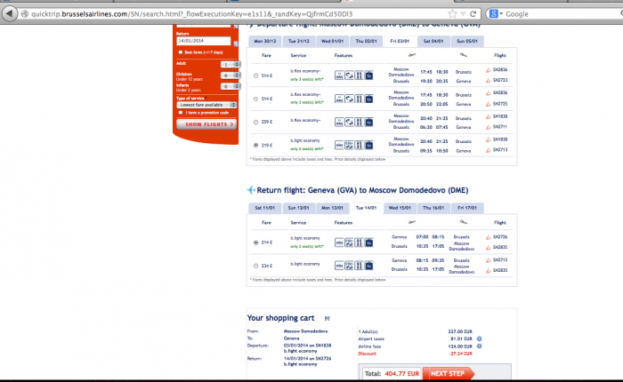This screenshot has width=623, height=382.
Task: Click the Return date field 14/01/2014
Action: (x=204, y=41)
